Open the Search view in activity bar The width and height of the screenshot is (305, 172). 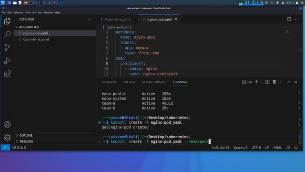point(7,34)
